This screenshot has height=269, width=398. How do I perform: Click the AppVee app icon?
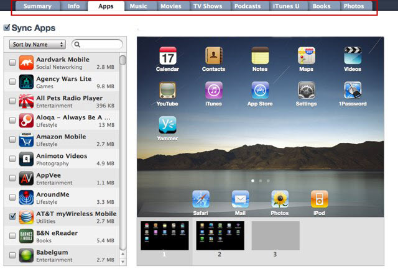[x=26, y=178]
